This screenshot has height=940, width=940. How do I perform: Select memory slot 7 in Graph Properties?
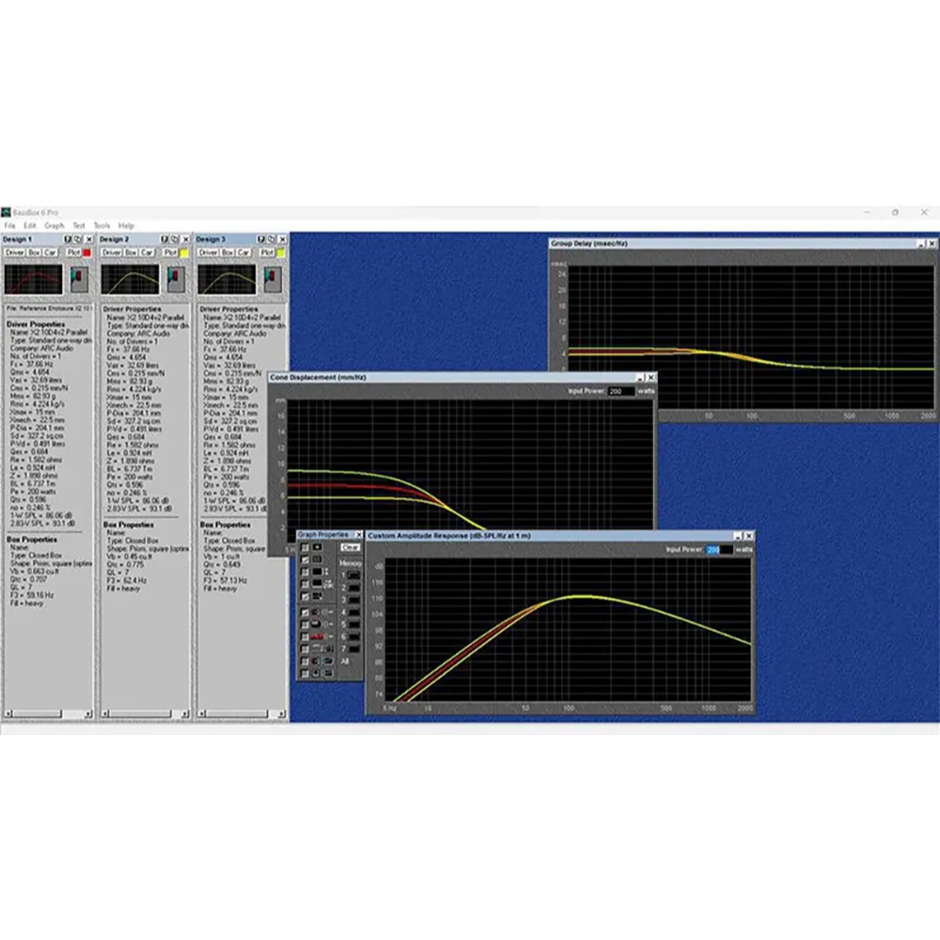coord(353,649)
